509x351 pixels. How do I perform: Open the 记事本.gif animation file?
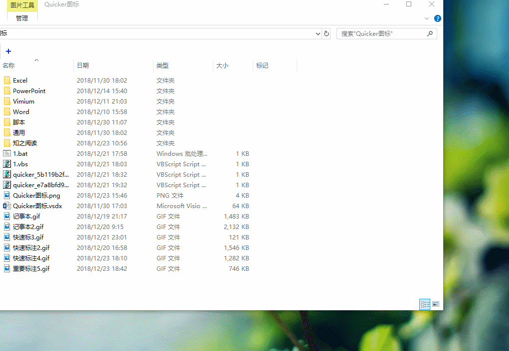24,216
